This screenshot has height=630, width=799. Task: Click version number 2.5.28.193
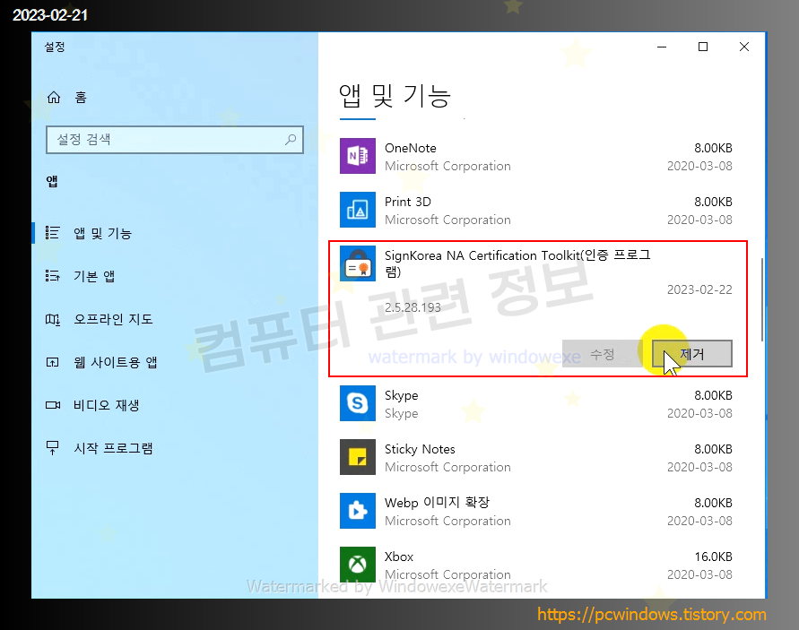click(413, 307)
